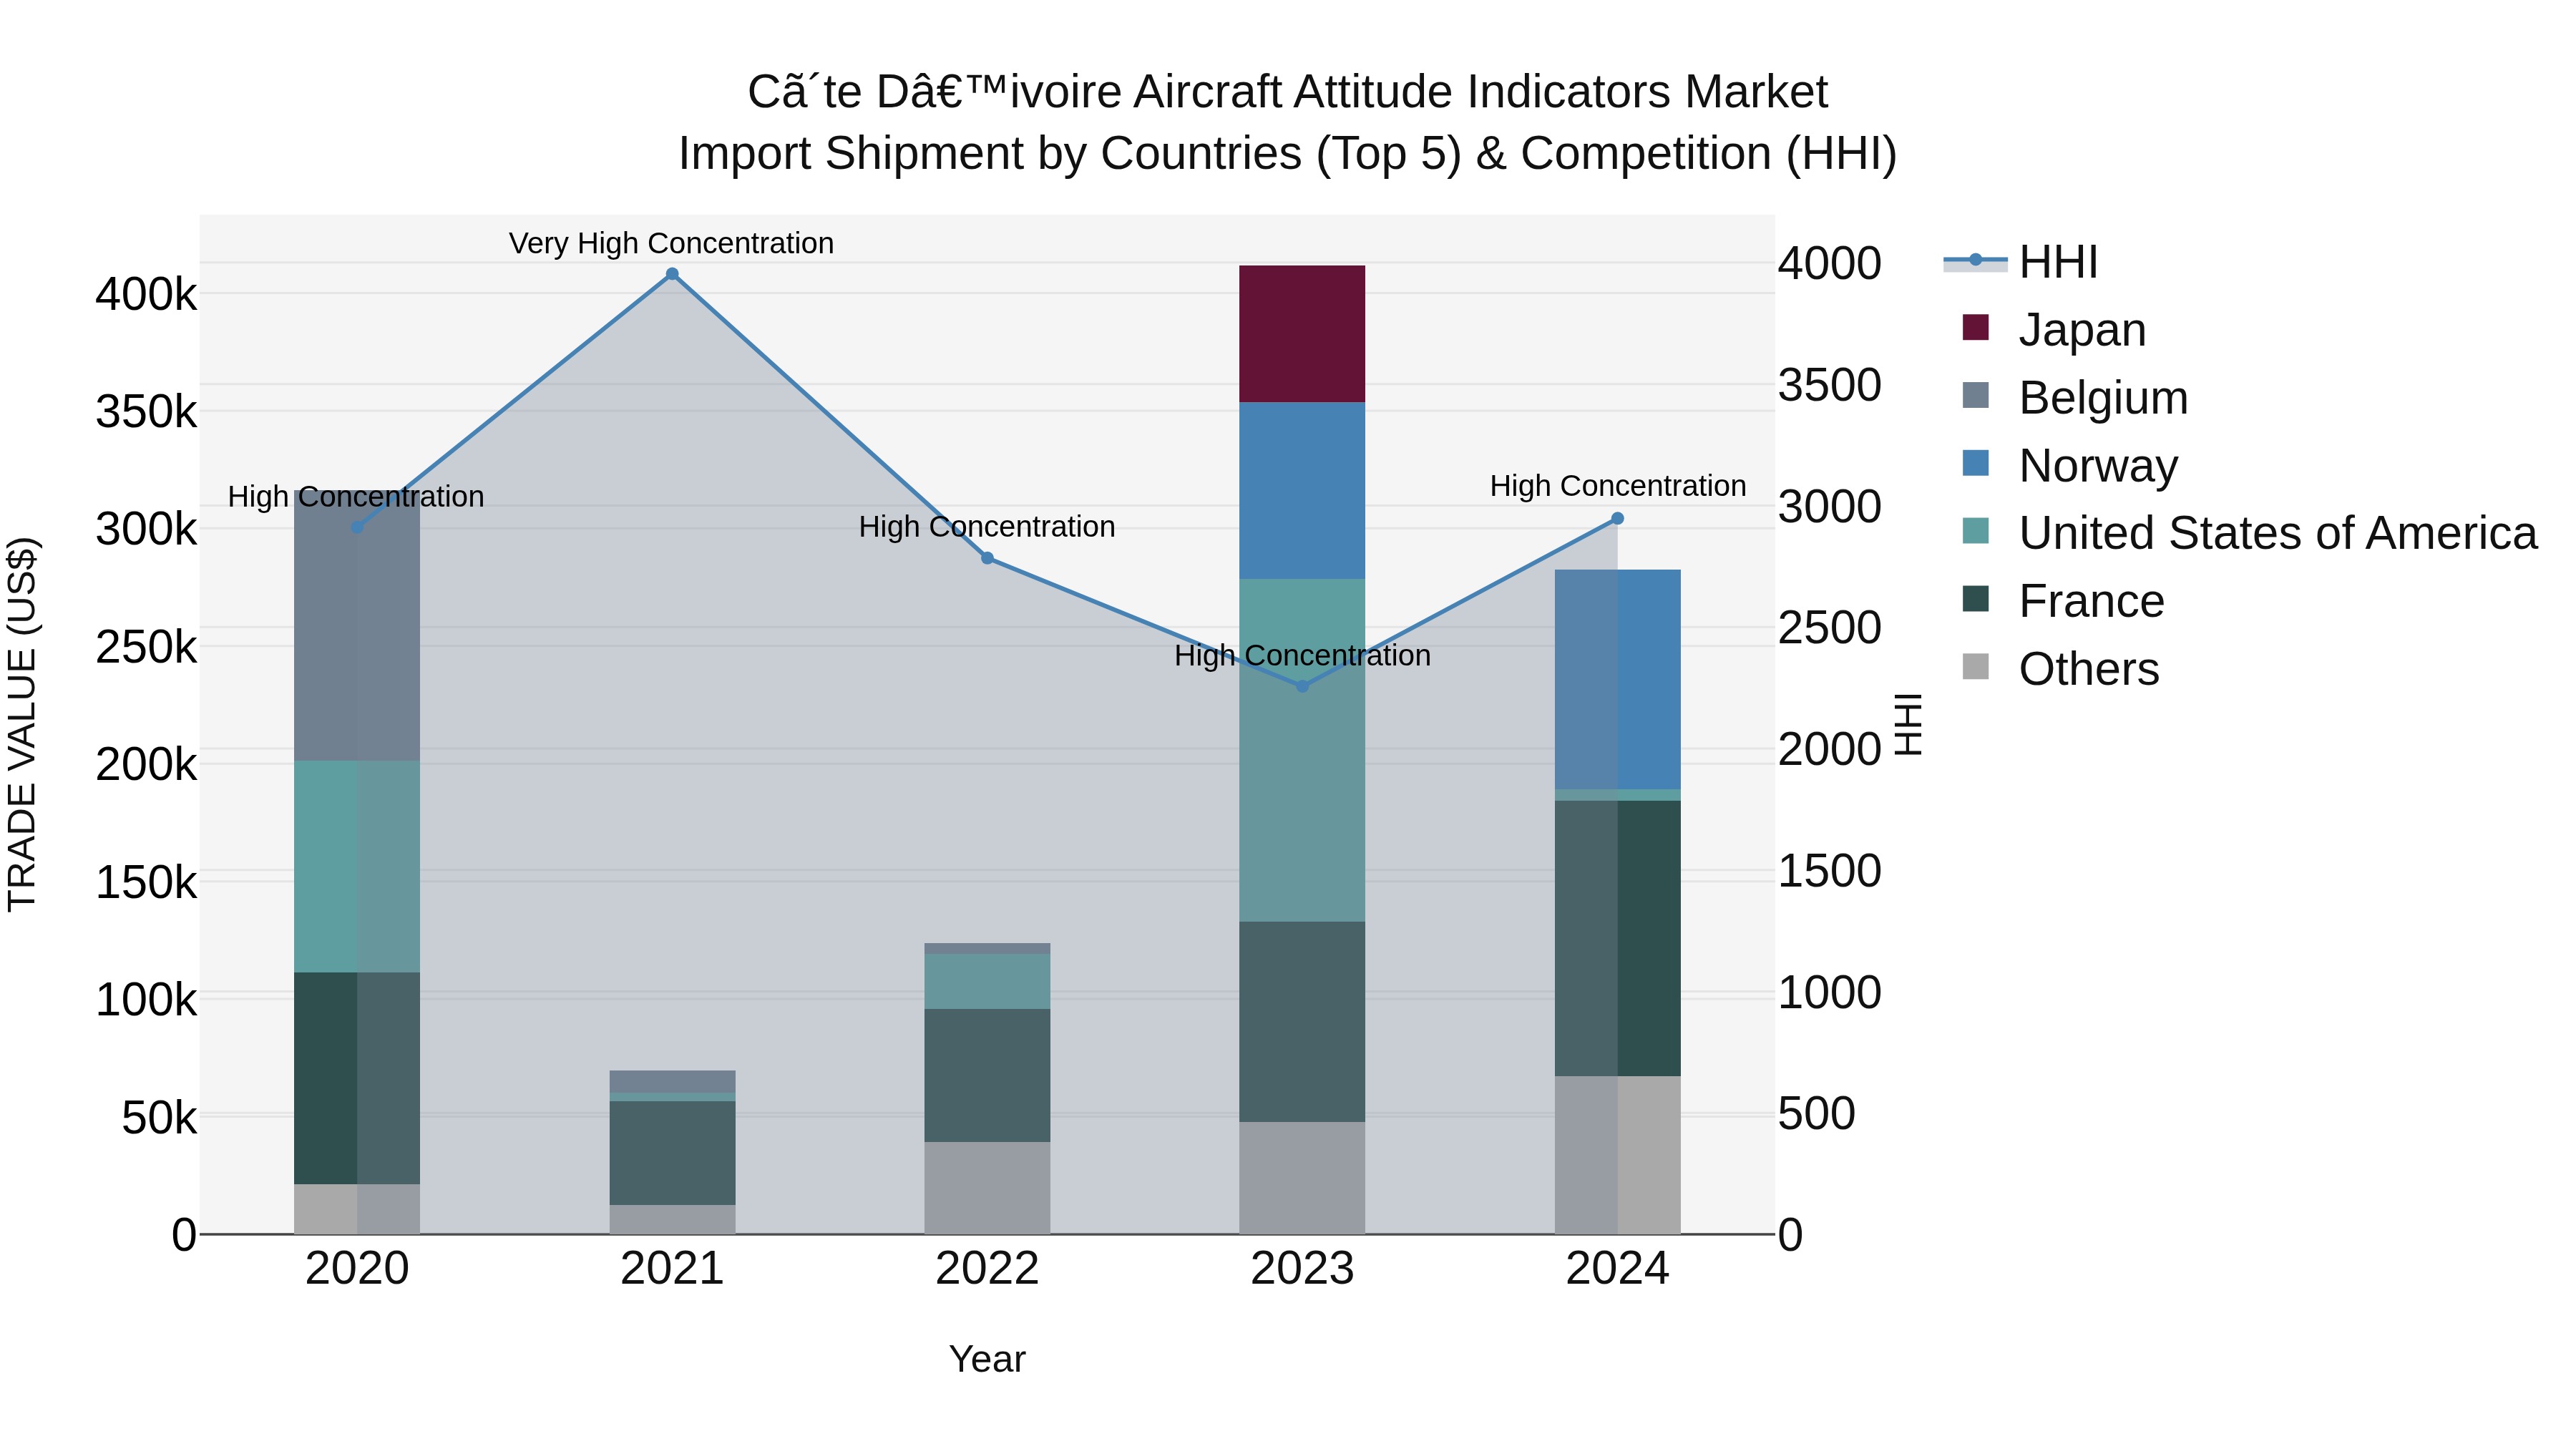Click the 4000 right axis tick label
This screenshot has width=2576, height=1449.
click(1830, 264)
